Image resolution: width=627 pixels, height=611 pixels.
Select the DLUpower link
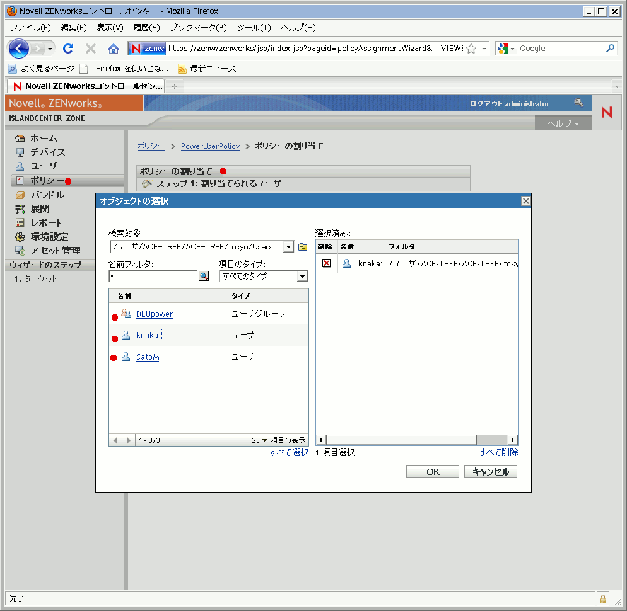pos(155,314)
